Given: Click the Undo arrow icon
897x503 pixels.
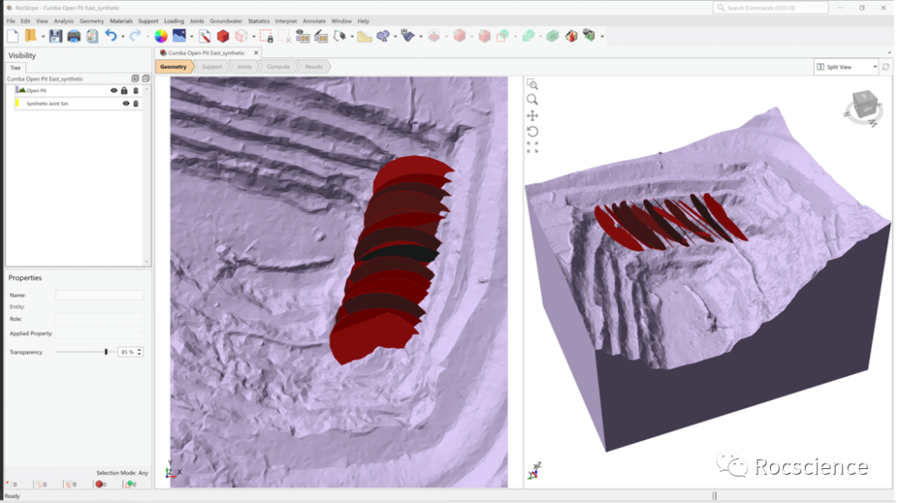Looking at the screenshot, I should 110,36.
